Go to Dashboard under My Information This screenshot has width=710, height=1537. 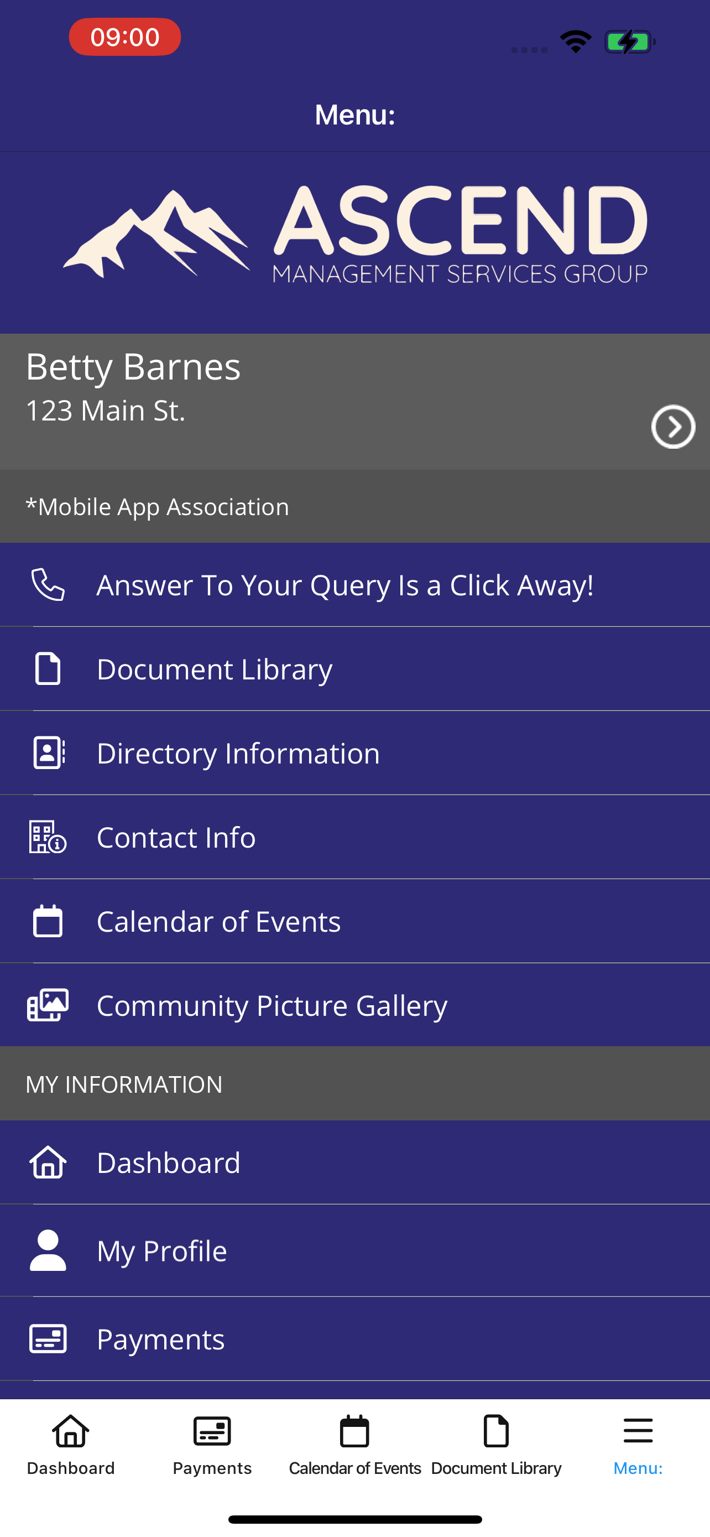[354, 1162]
